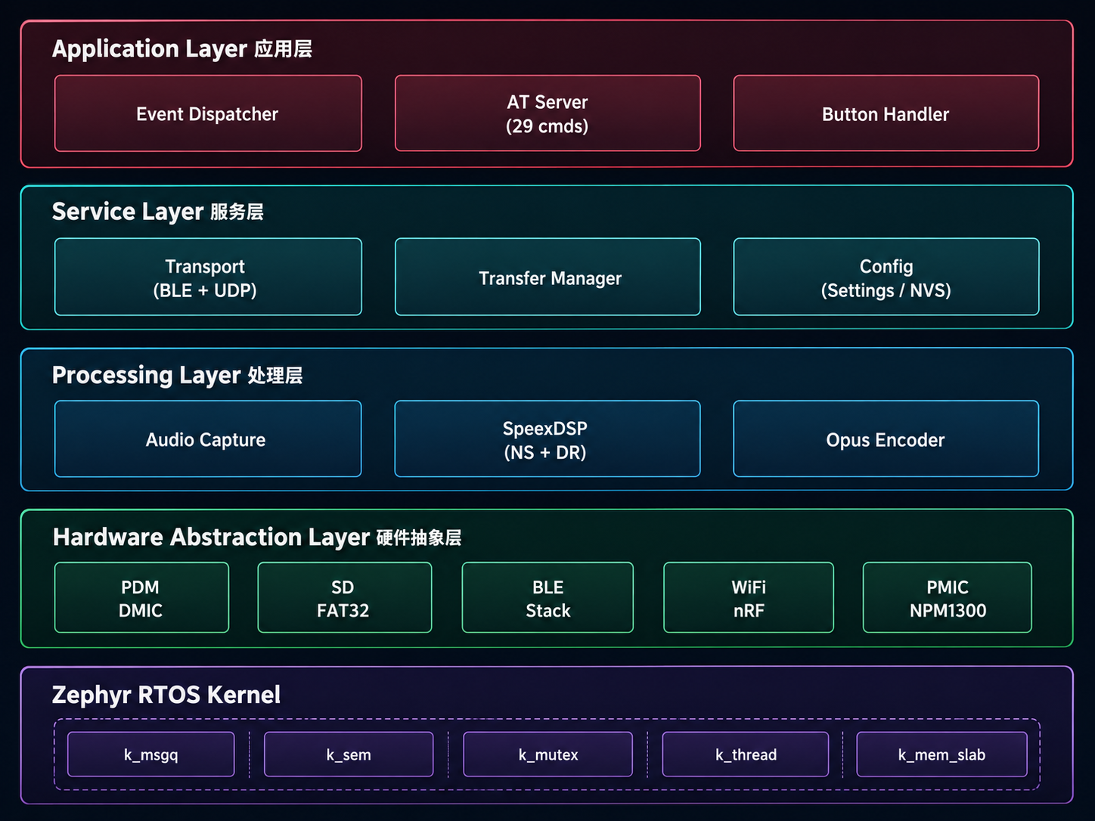Screen dimensions: 1095x821
Task: Click the Config (Settings / NVS) block
Action: coord(886,277)
